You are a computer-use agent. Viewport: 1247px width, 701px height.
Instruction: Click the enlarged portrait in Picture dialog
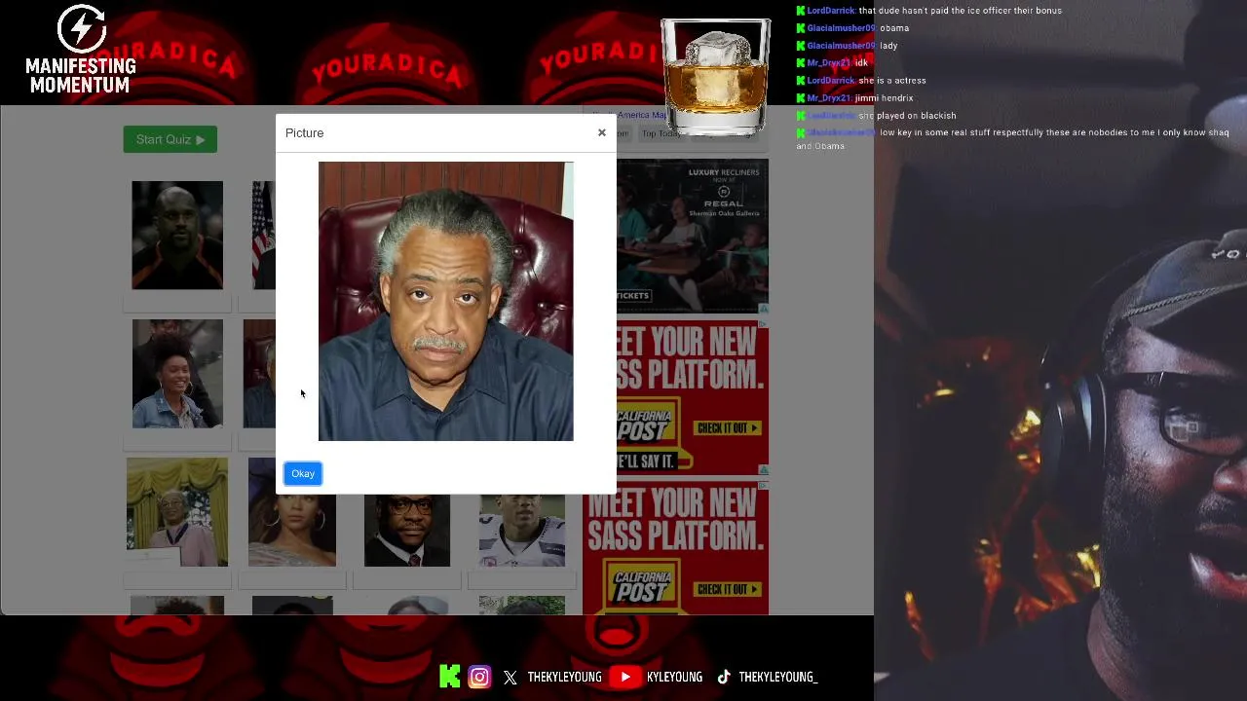click(x=446, y=302)
